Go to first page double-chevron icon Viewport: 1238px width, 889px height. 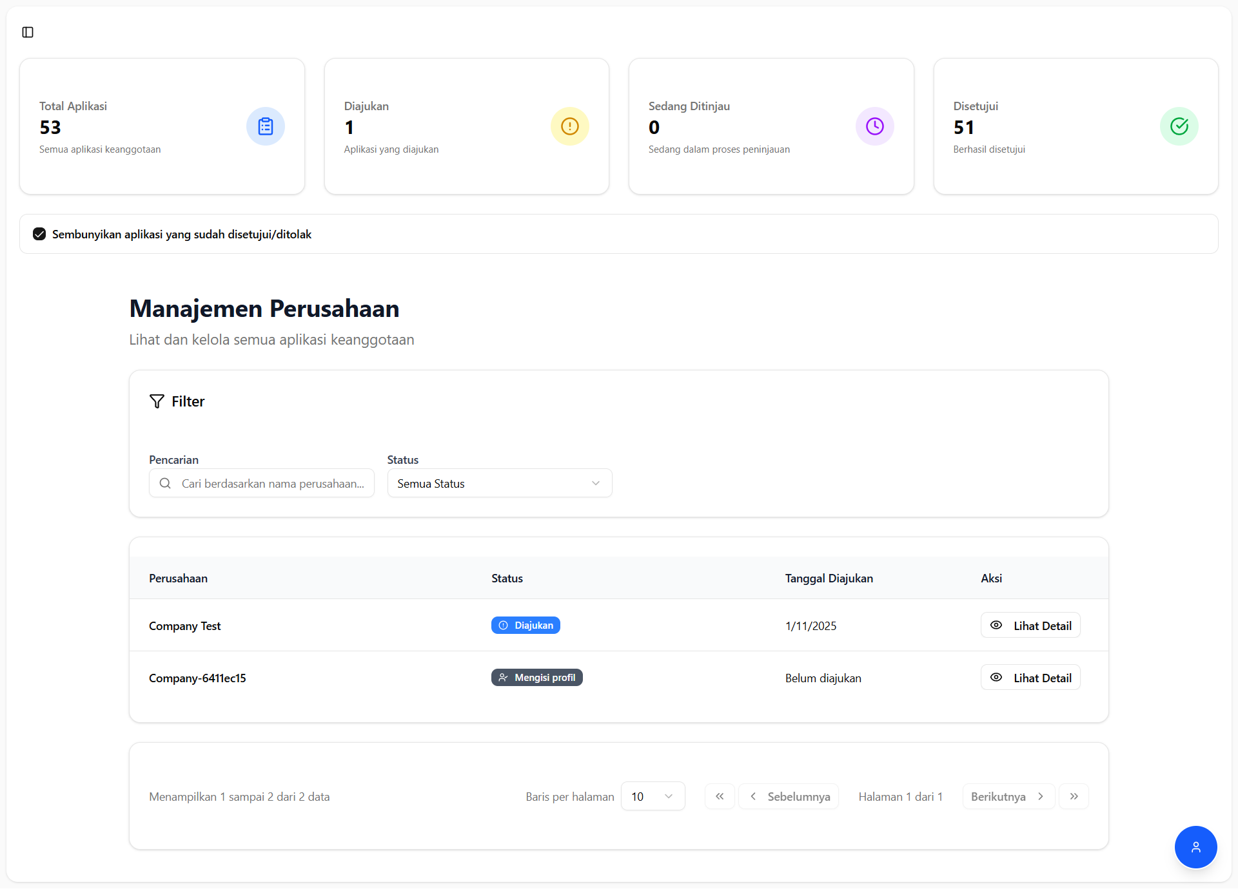point(720,796)
